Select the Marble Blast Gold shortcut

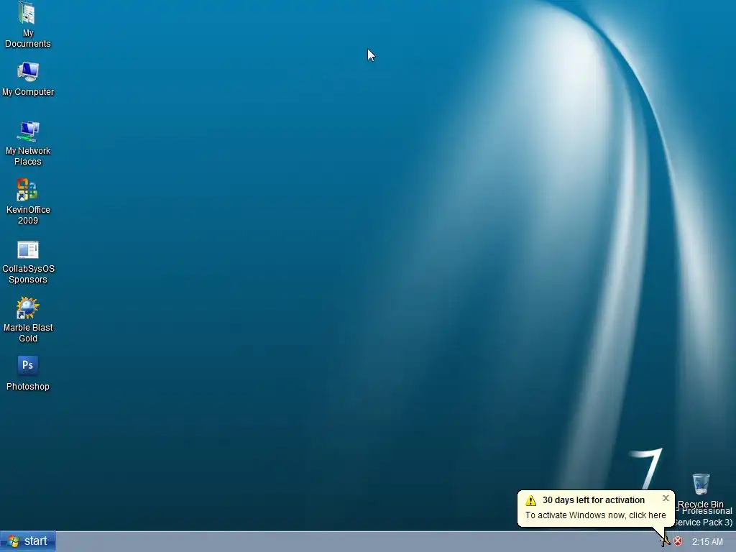click(28, 320)
